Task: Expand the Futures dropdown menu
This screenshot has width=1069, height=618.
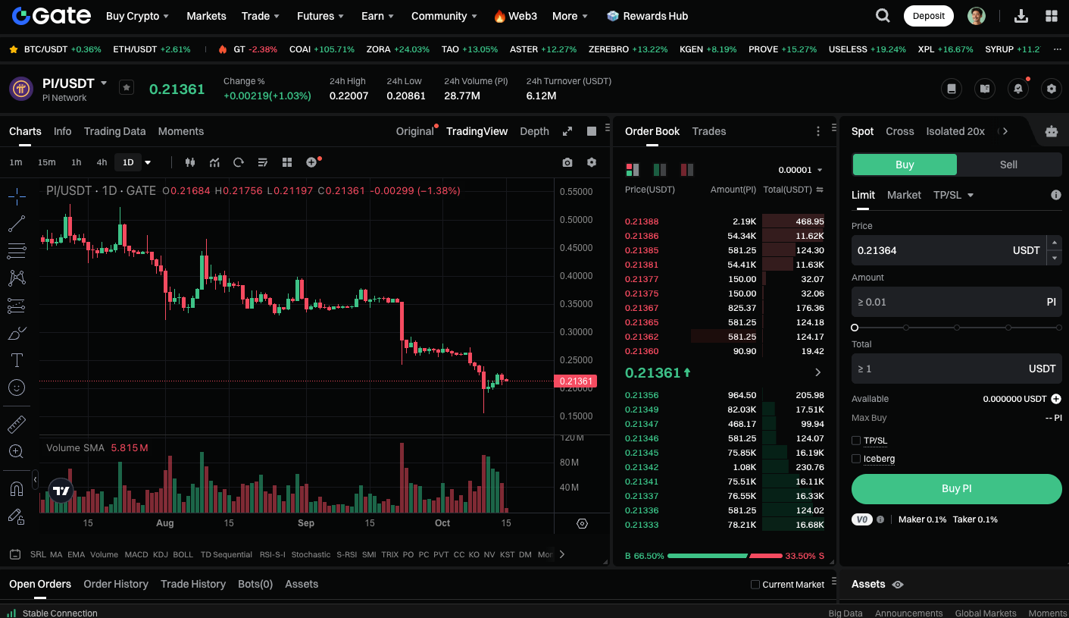Action: coord(320,16)
